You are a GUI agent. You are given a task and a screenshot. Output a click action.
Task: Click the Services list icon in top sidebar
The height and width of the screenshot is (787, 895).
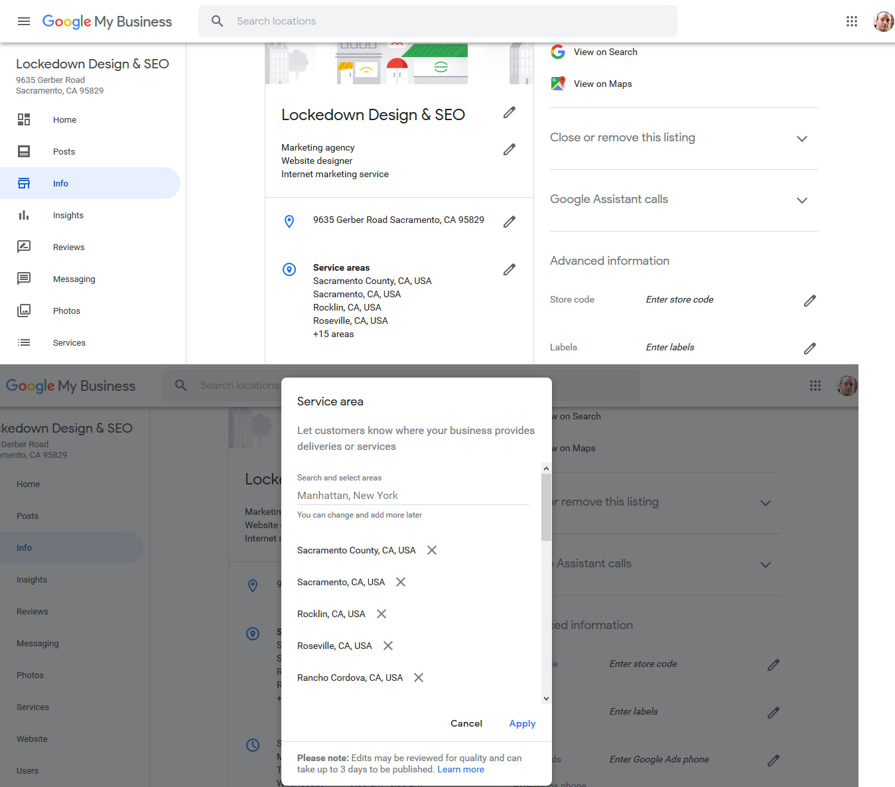(x=24, y=342)
